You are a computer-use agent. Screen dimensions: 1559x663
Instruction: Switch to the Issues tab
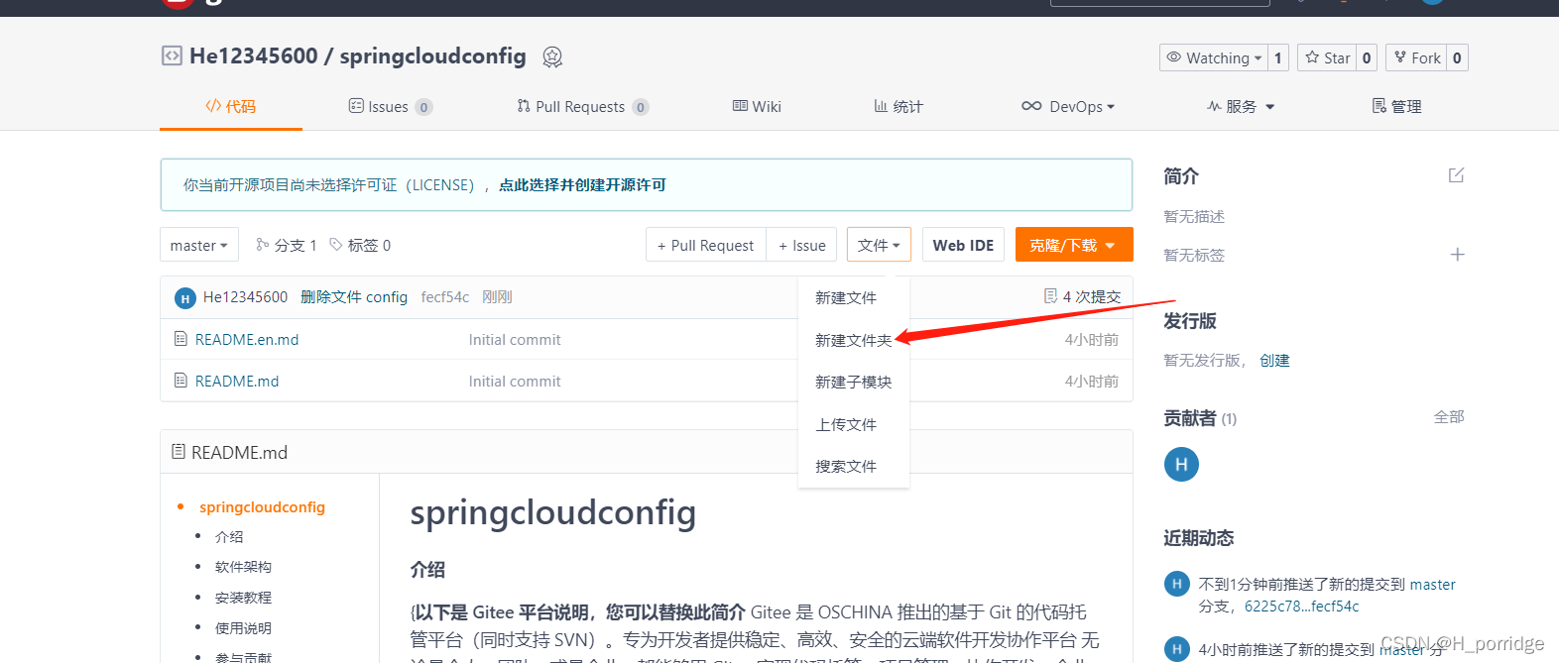[x=390, y=106]
